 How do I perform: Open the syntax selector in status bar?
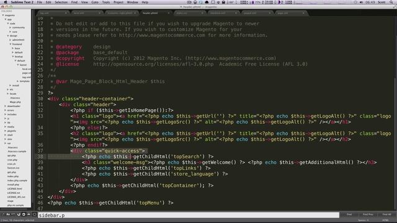385,221
